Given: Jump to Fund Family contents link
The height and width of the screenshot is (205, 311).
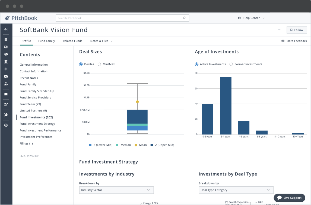Looking at the screenshot, I should tap(28, 84).
